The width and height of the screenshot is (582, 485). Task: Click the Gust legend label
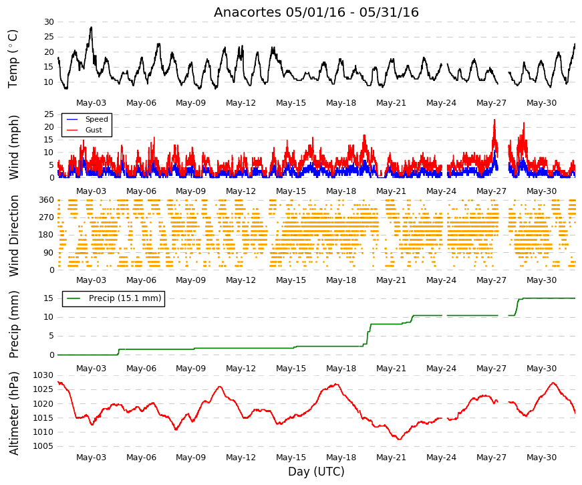[x=94, y=130]
